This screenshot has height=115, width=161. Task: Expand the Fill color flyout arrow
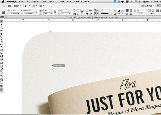98,10
